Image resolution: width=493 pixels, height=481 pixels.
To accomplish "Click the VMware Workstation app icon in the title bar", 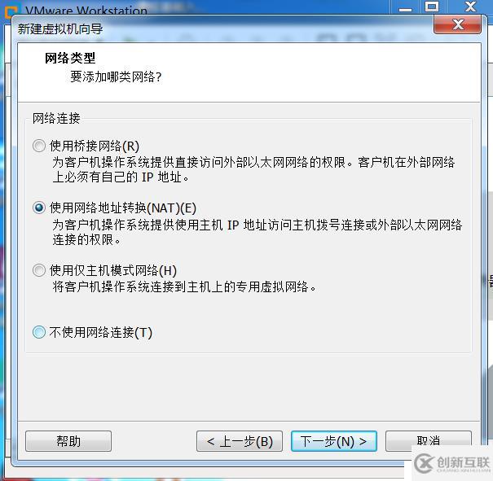I will coord(12,10).
